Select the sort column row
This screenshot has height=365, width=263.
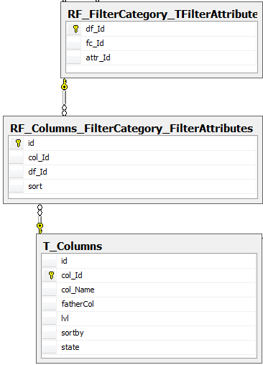tap(132, 186)
